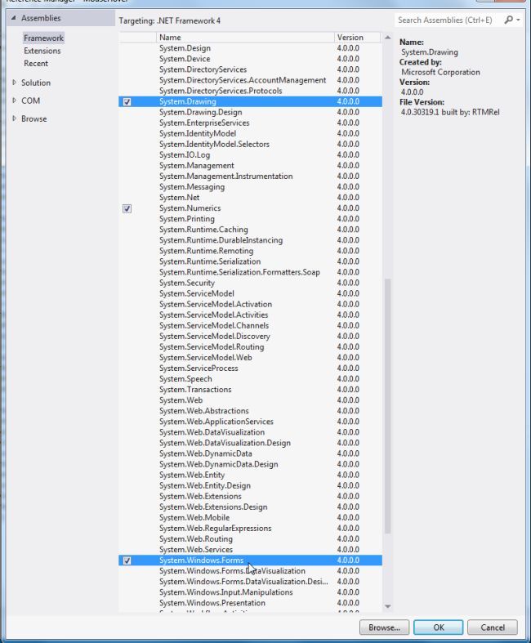531x643 pixels.
Task: Click in the Search Assemblies field
Action: [448, 20]
